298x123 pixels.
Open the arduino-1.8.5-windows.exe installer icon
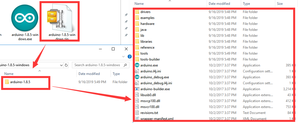(x=25, y=18)
